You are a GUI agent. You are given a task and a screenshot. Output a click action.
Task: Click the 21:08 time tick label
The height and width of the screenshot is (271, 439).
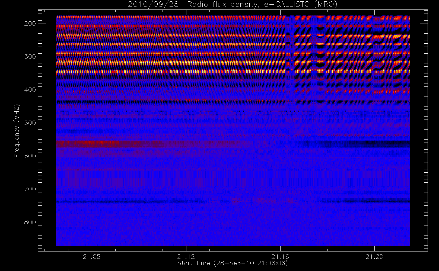(92, 257)
